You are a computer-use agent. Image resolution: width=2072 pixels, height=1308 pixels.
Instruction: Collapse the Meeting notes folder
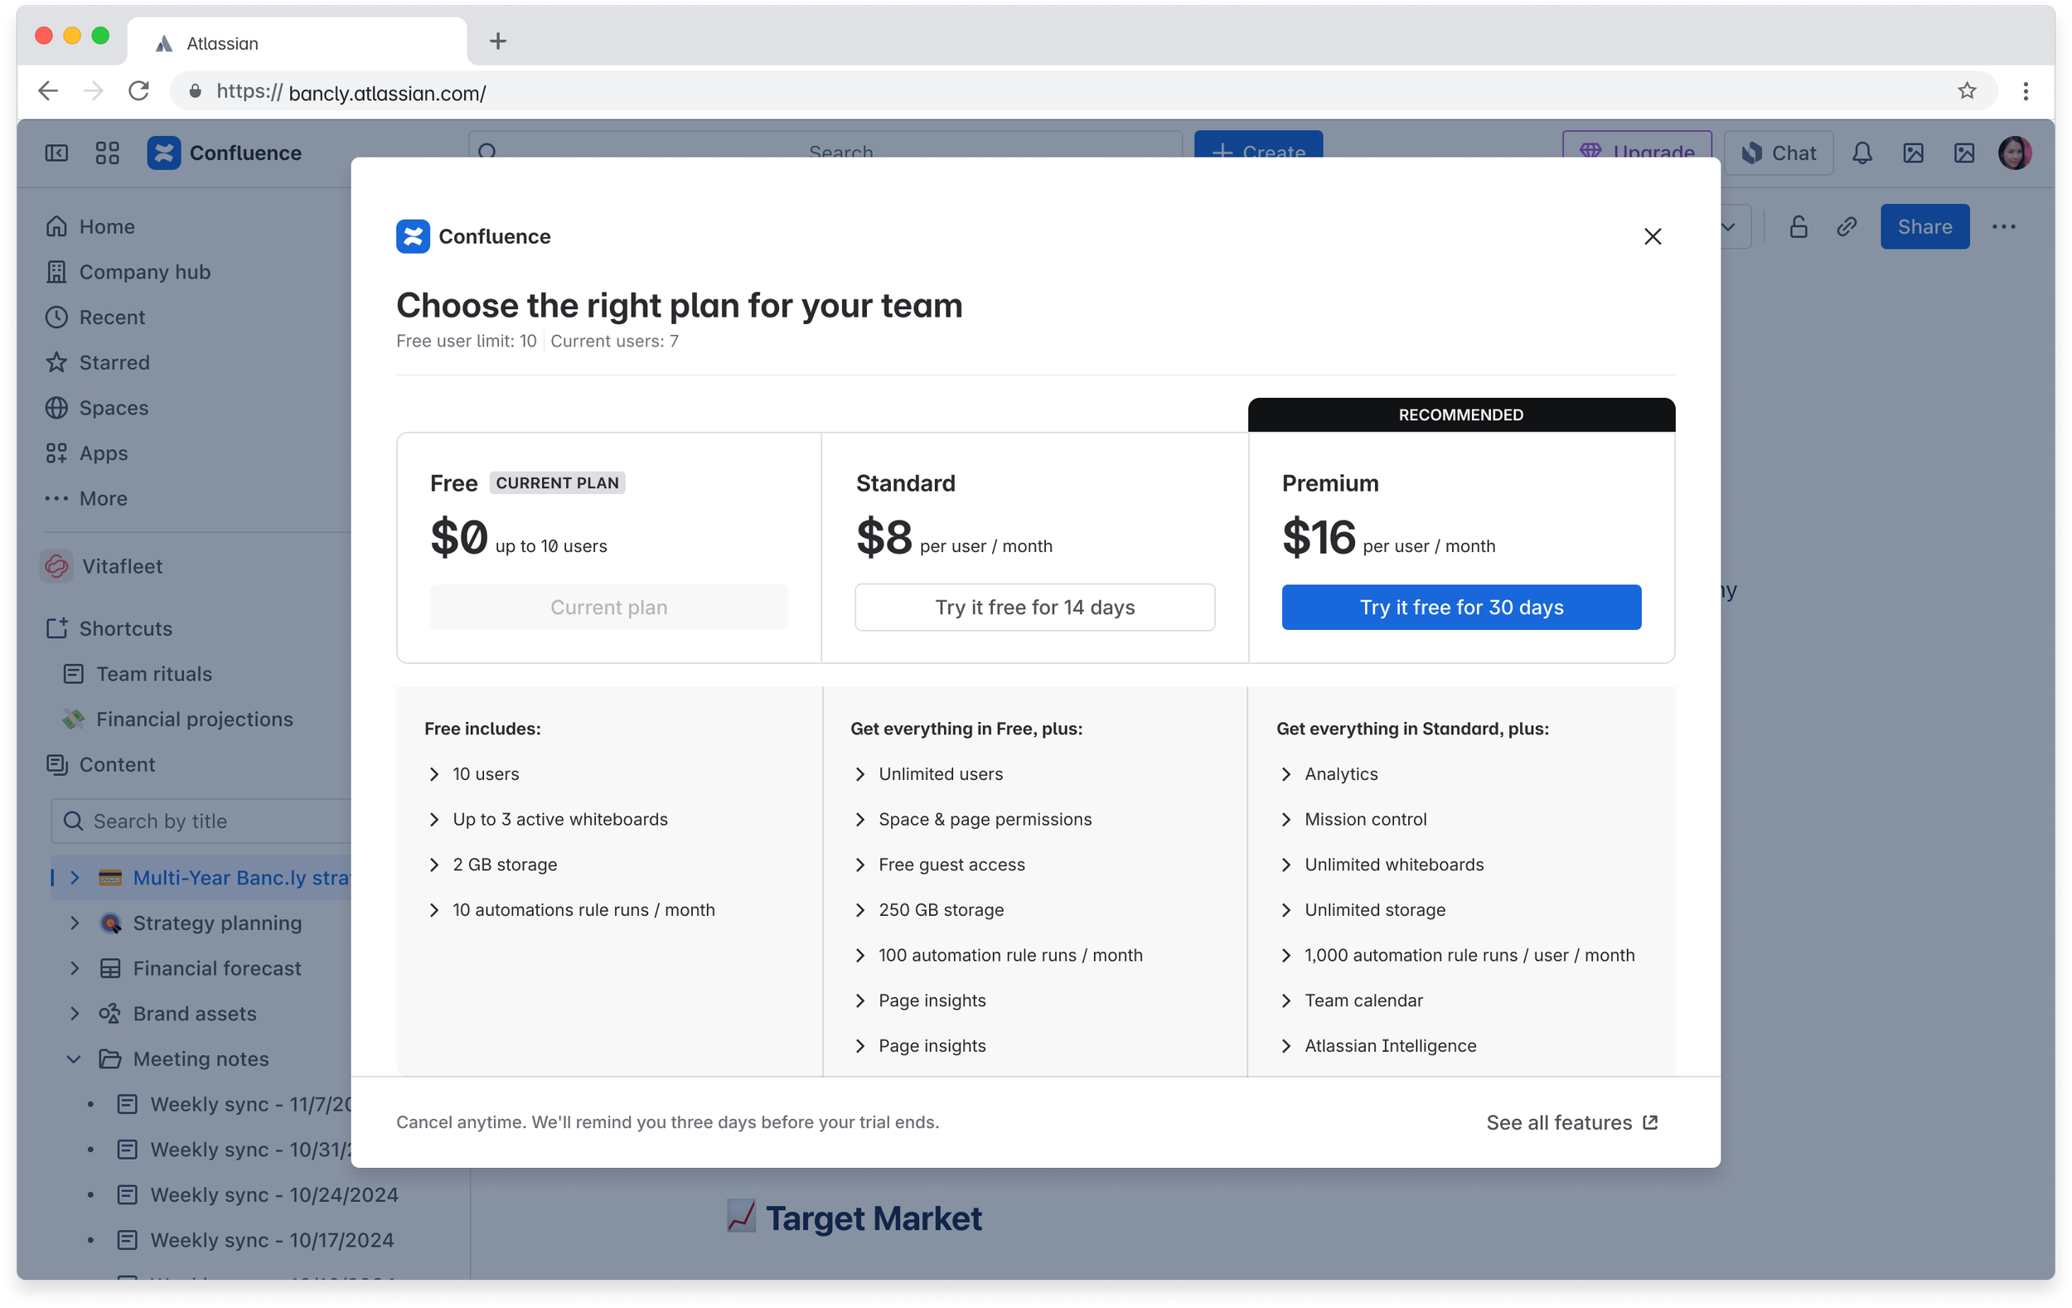click(75, 1059)
